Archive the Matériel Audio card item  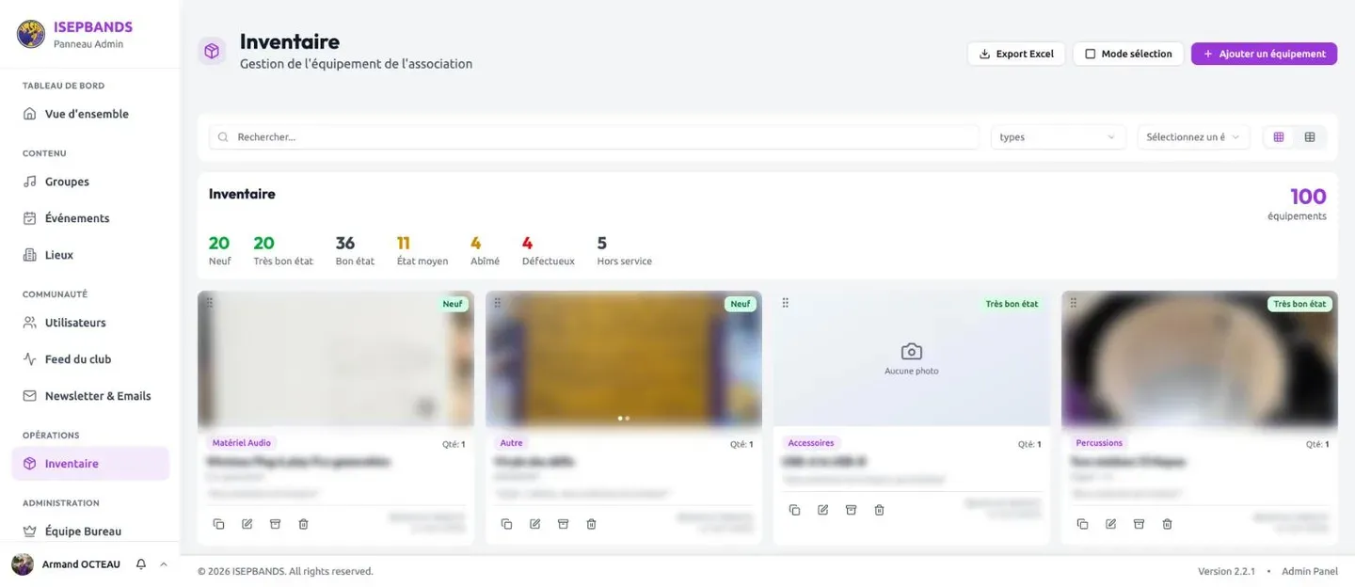(275, 524)
